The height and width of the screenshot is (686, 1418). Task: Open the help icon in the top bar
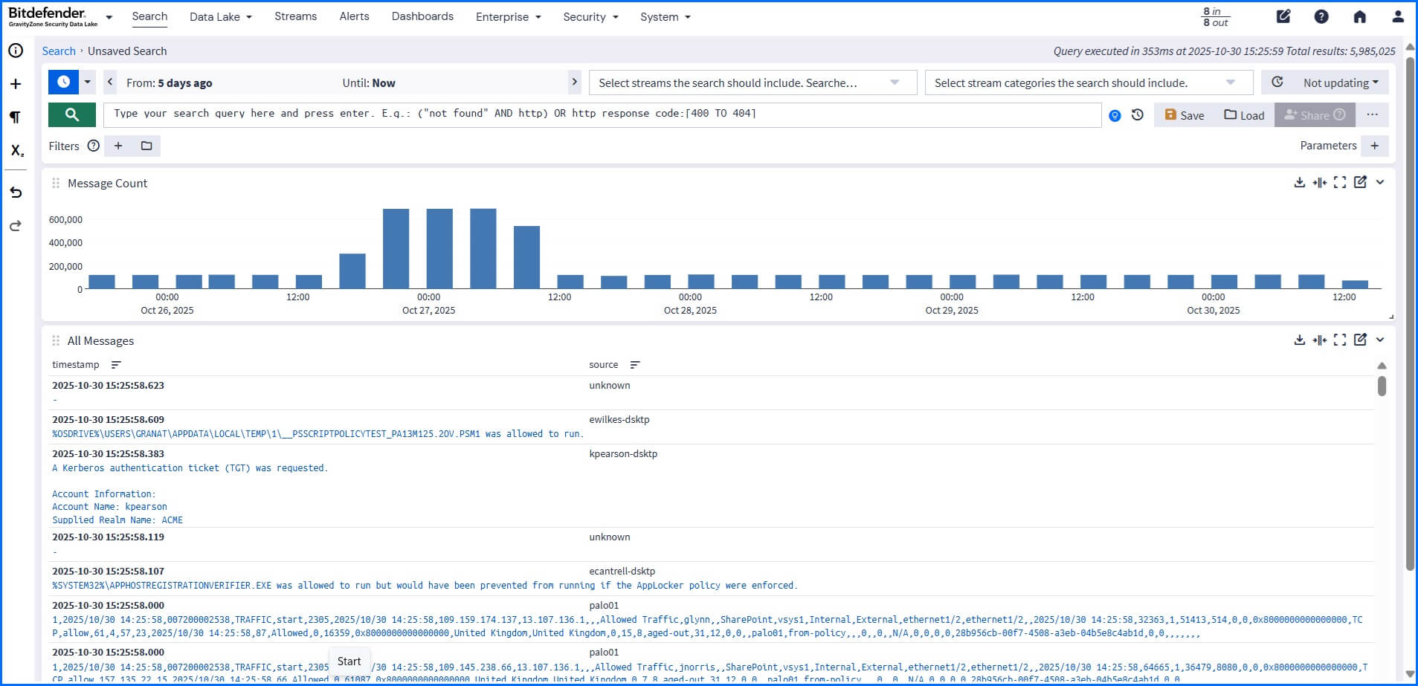[x=1321, y=16]
